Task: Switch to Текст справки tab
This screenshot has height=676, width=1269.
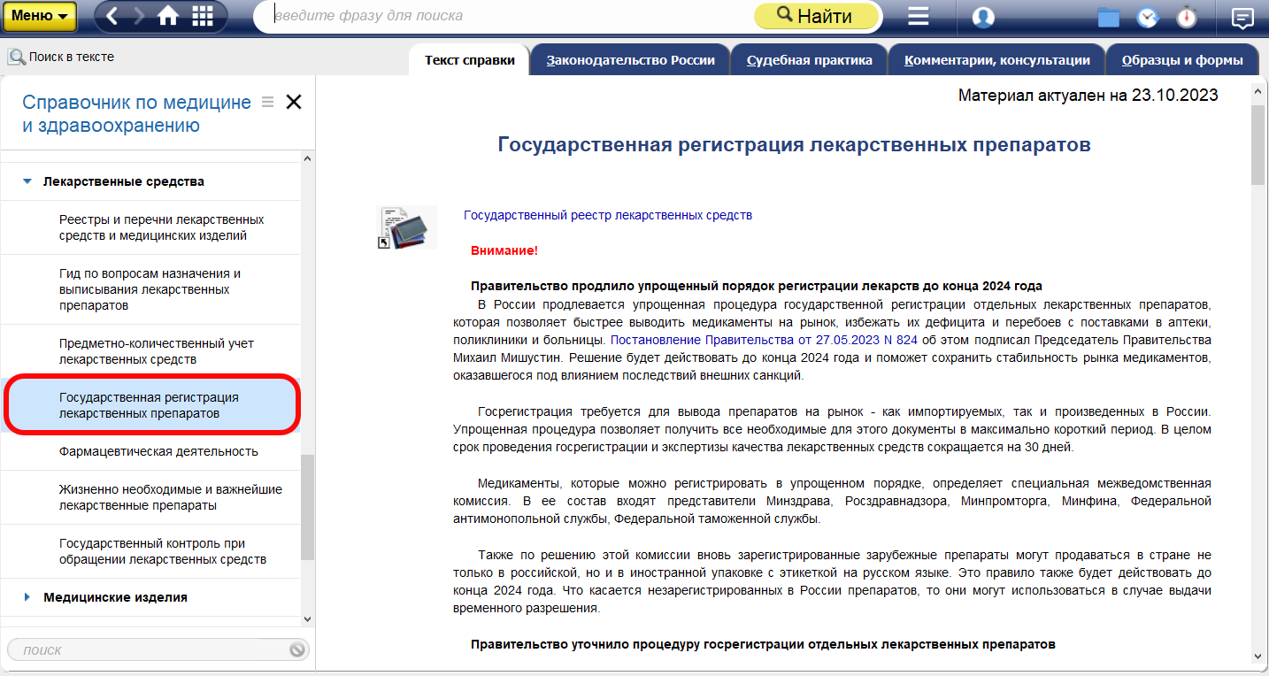Action: click(469, 60)
